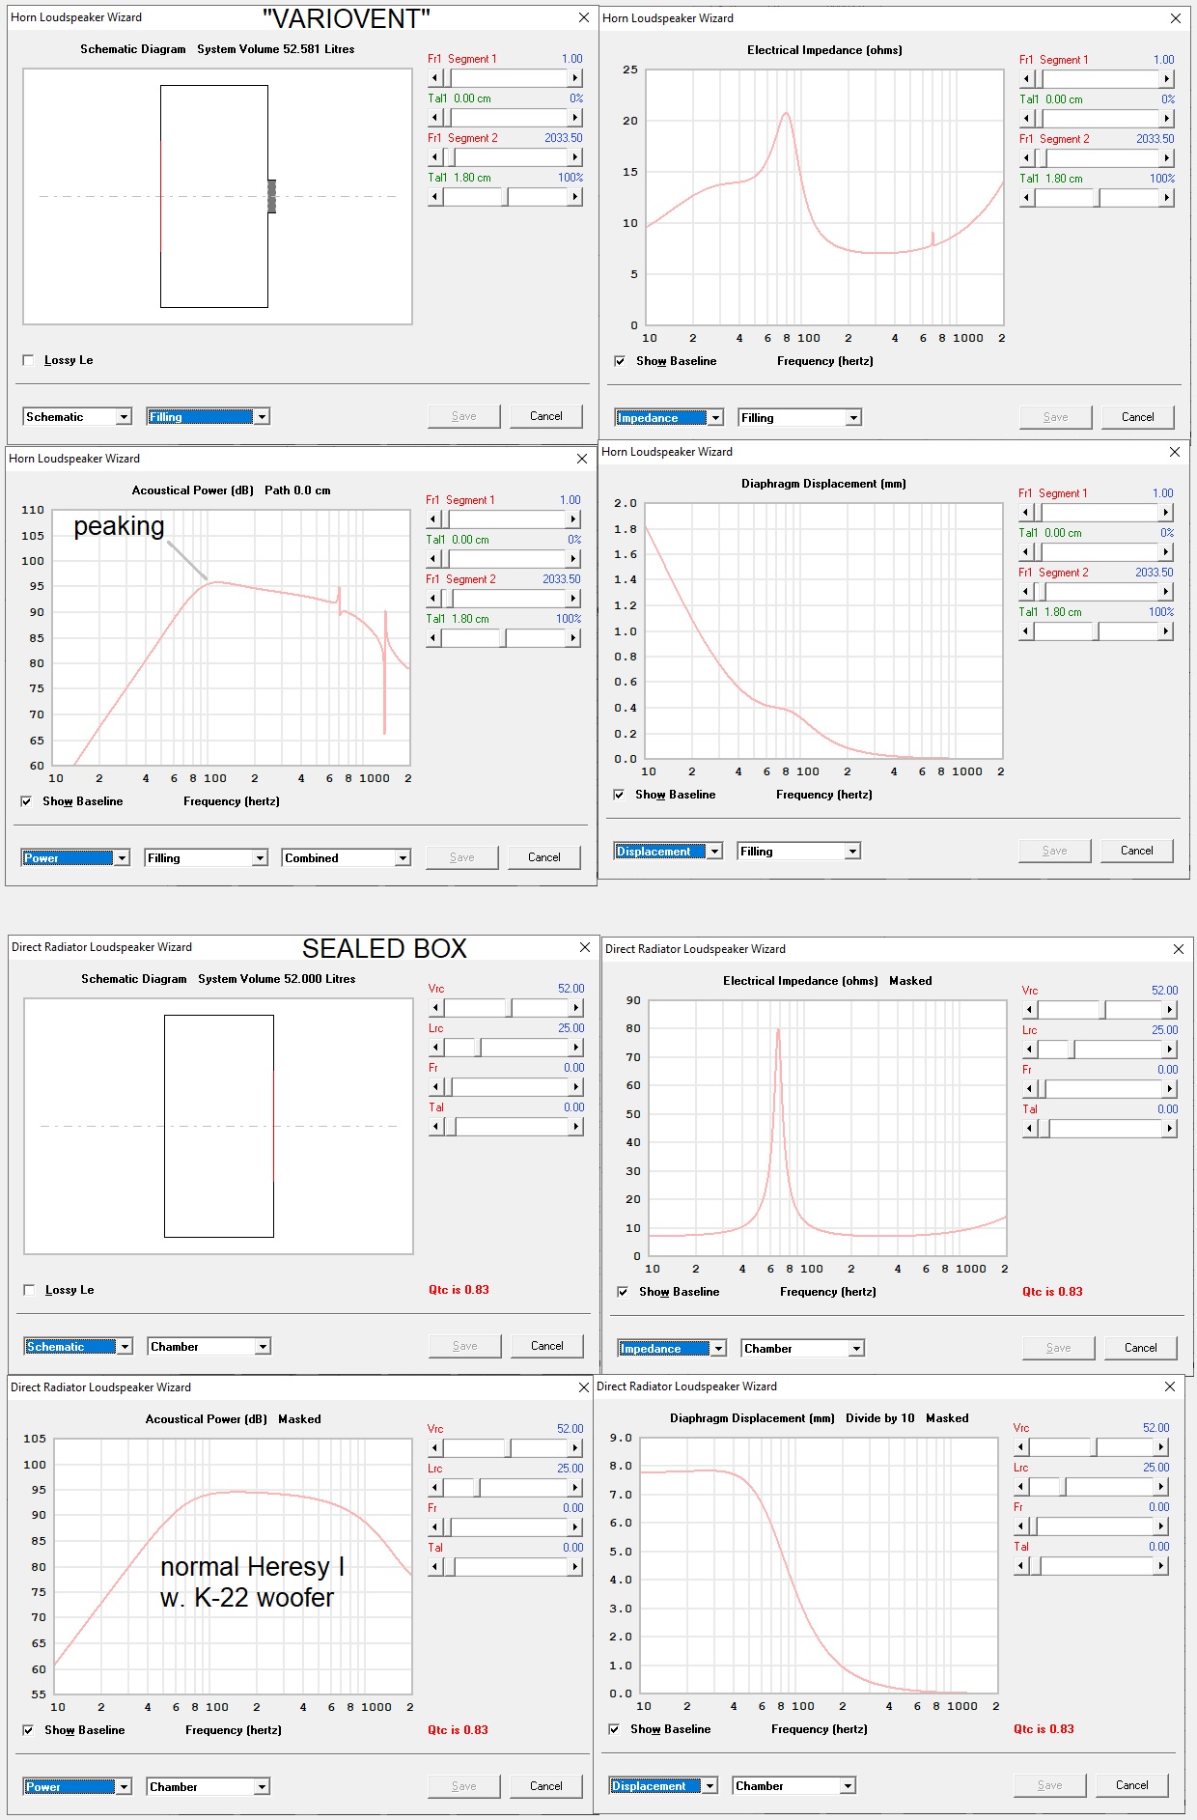Viewport: 1197px width, 1820px height.
Task: Click Tal right arrow in Direct Radiator schematic window
Action: tap(576, 1127)
